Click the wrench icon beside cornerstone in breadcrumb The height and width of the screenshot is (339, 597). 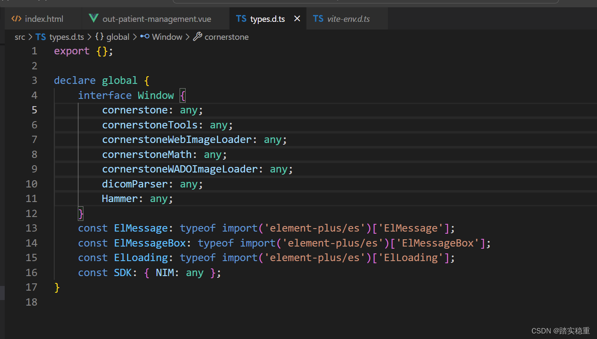(x=197, y=37)
